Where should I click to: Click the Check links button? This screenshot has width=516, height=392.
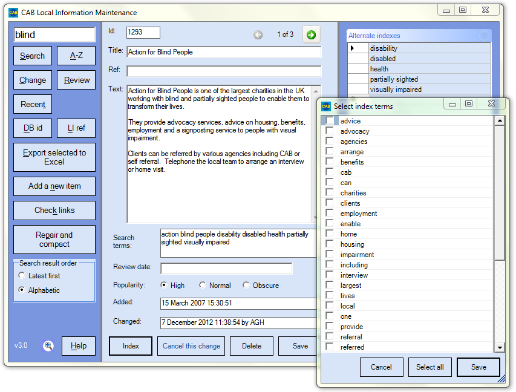tap(54, 211)
